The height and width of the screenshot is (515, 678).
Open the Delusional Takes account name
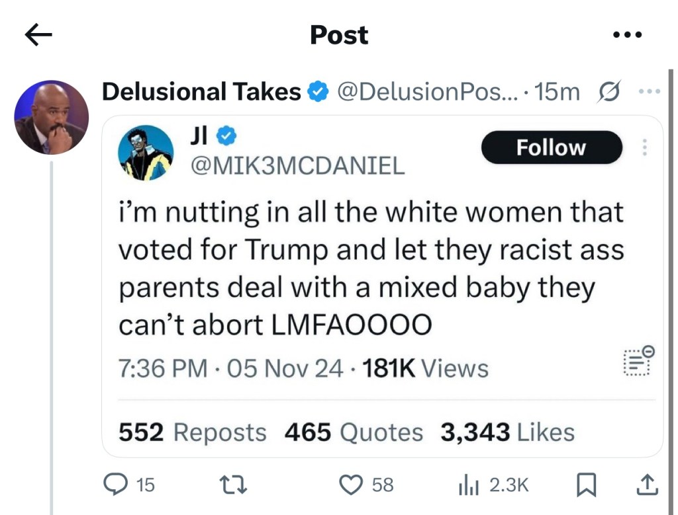[201, 92]
